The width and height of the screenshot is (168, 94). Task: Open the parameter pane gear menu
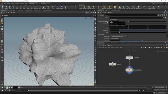[158, 15]
